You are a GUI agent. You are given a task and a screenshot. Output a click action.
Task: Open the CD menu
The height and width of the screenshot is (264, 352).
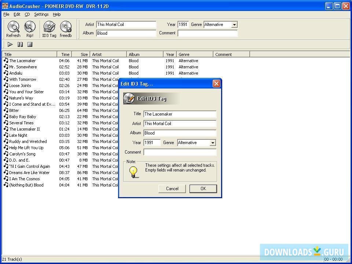tap(27, 14)
